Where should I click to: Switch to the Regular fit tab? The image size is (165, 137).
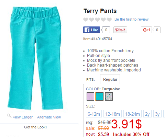coord(110,79)
